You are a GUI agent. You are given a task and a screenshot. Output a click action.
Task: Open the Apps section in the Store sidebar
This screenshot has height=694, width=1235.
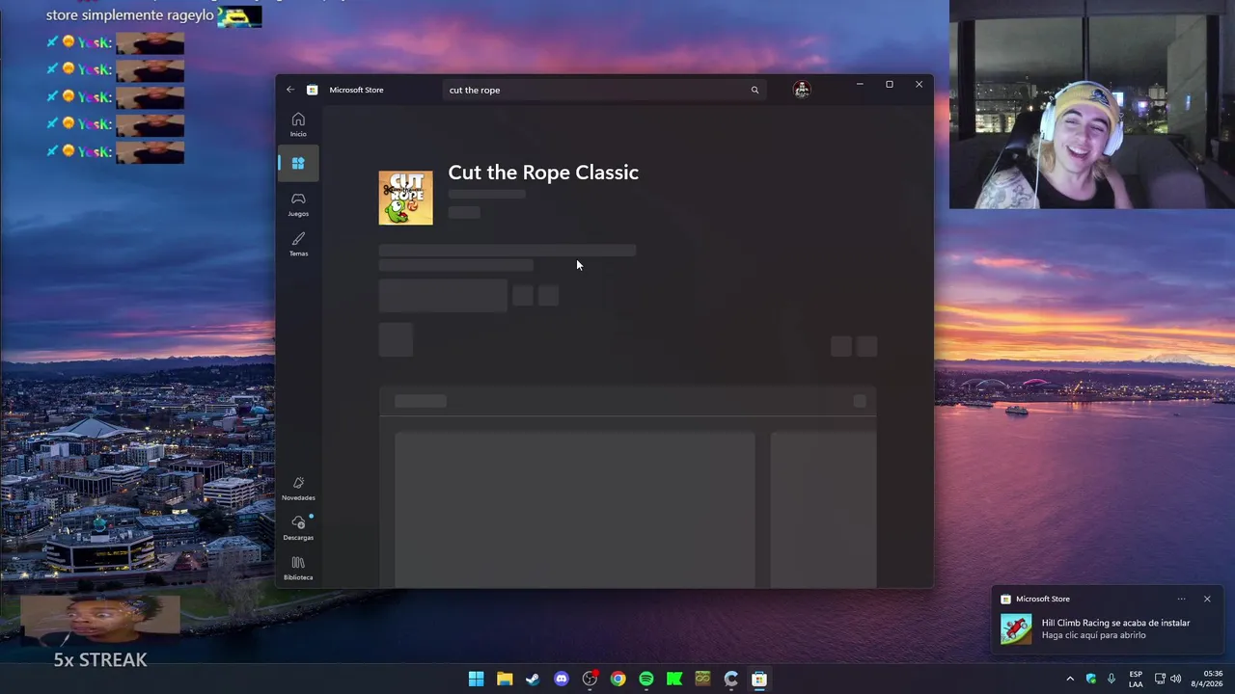[x=298, y=164]
